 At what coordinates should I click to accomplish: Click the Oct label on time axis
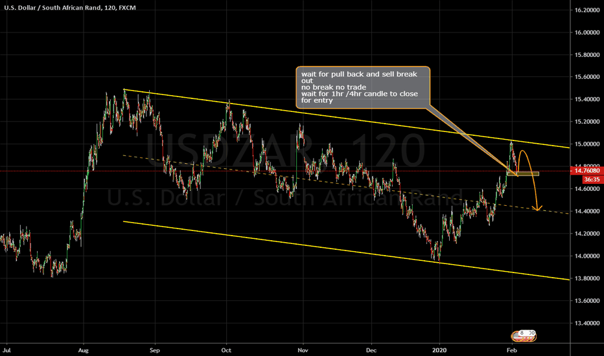coord(226,350)
